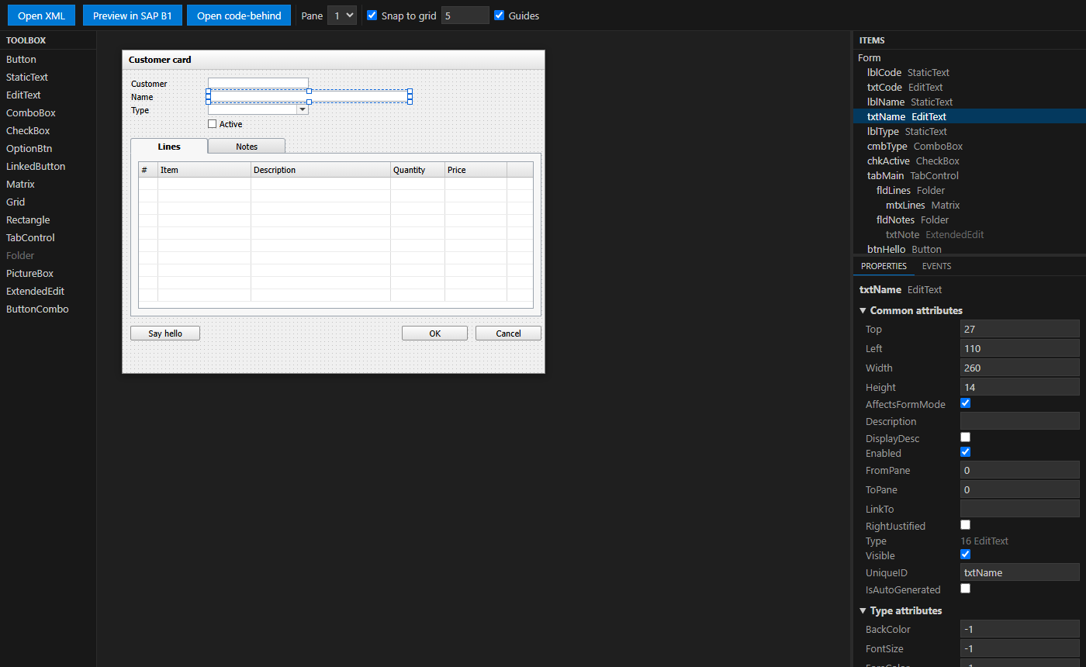Open the Type combo box on the form

pos(258,110)
